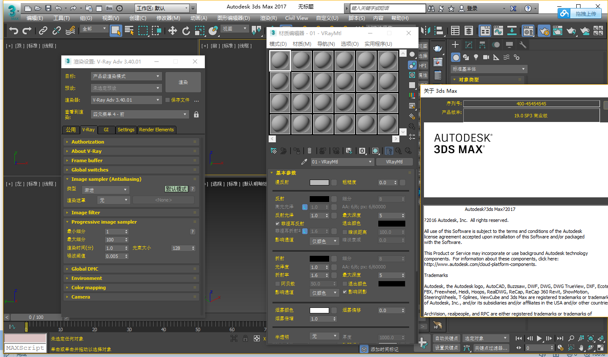Toggle the 菲涅耳反射 checkbox
Image resolution: width=608 pixels, height=357 pixels.
pos(278,224)
